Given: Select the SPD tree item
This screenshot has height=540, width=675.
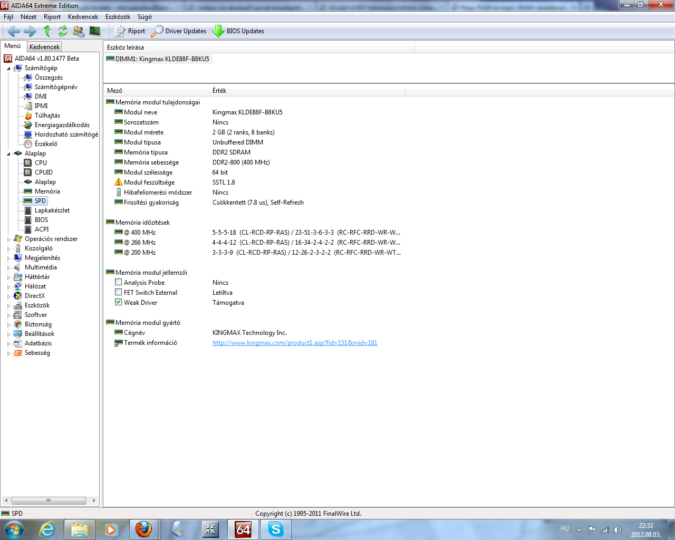Looking at the screenshot, I should 40,201.
